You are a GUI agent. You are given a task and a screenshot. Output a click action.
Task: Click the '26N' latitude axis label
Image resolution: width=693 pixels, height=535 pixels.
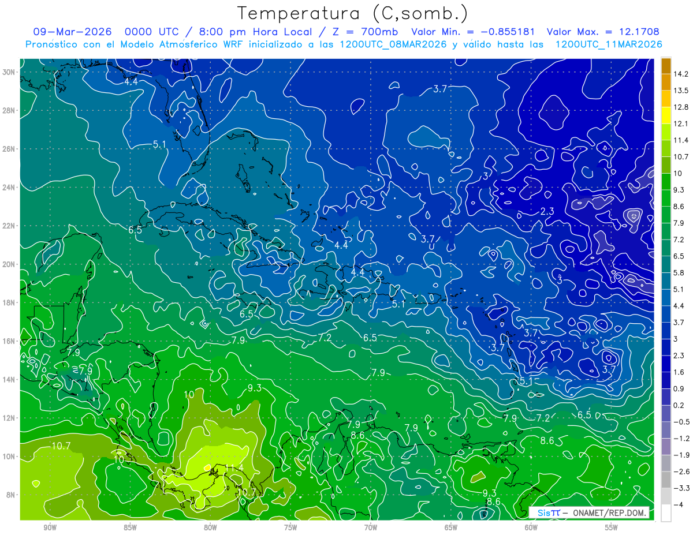(x=9, y=149)
